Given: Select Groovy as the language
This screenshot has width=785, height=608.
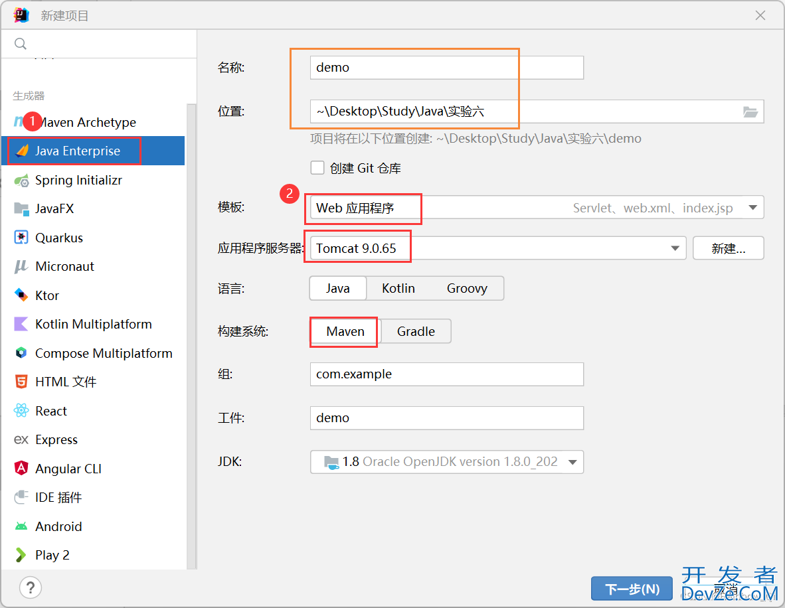Looking at the screenshot, I should coord(467,288).
